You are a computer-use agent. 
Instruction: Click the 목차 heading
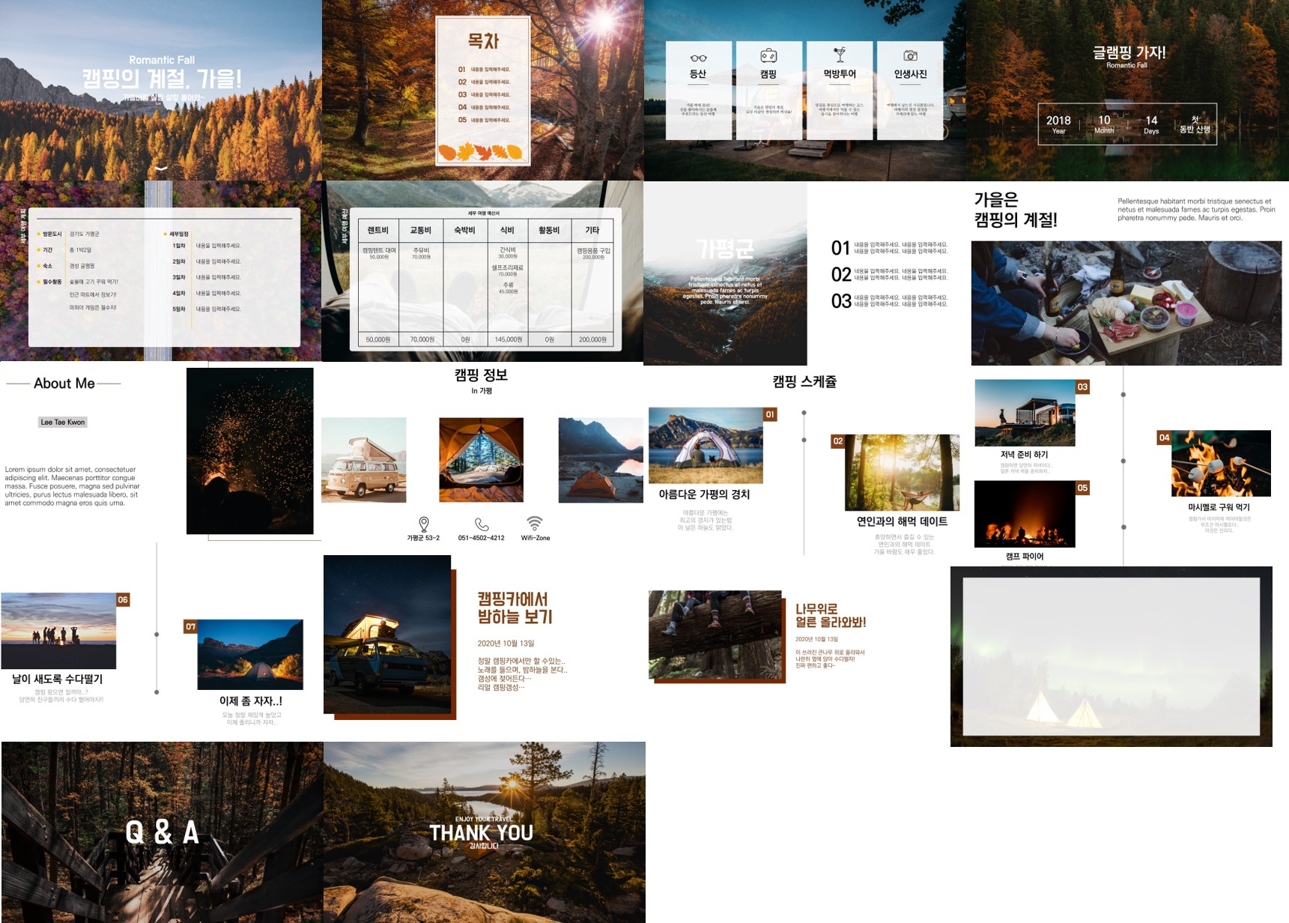483,41
